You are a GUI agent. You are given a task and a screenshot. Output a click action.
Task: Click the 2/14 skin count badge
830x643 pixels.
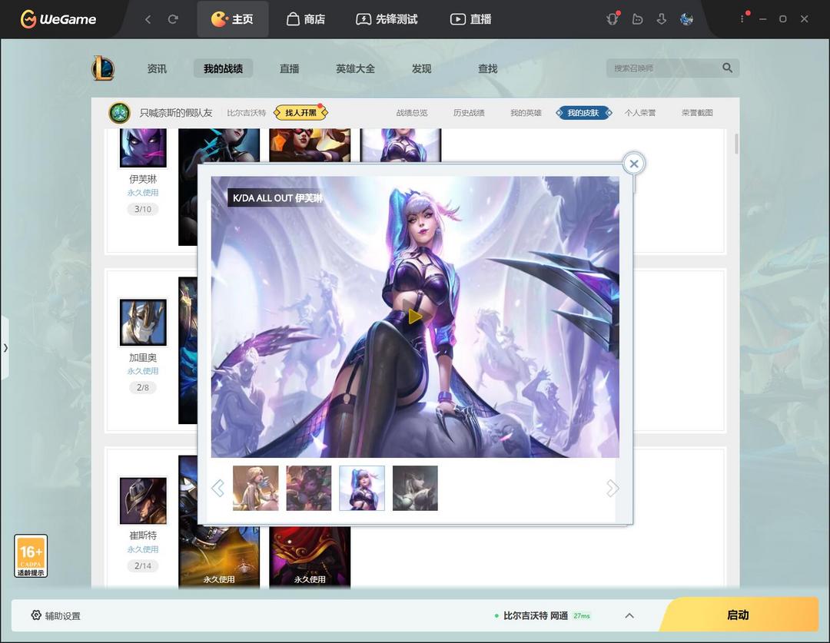point(143,565)
